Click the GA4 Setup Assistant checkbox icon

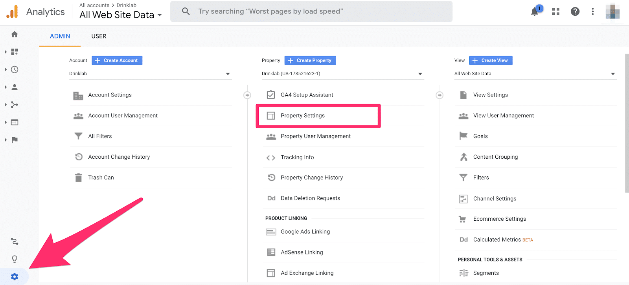coord(271,95)
